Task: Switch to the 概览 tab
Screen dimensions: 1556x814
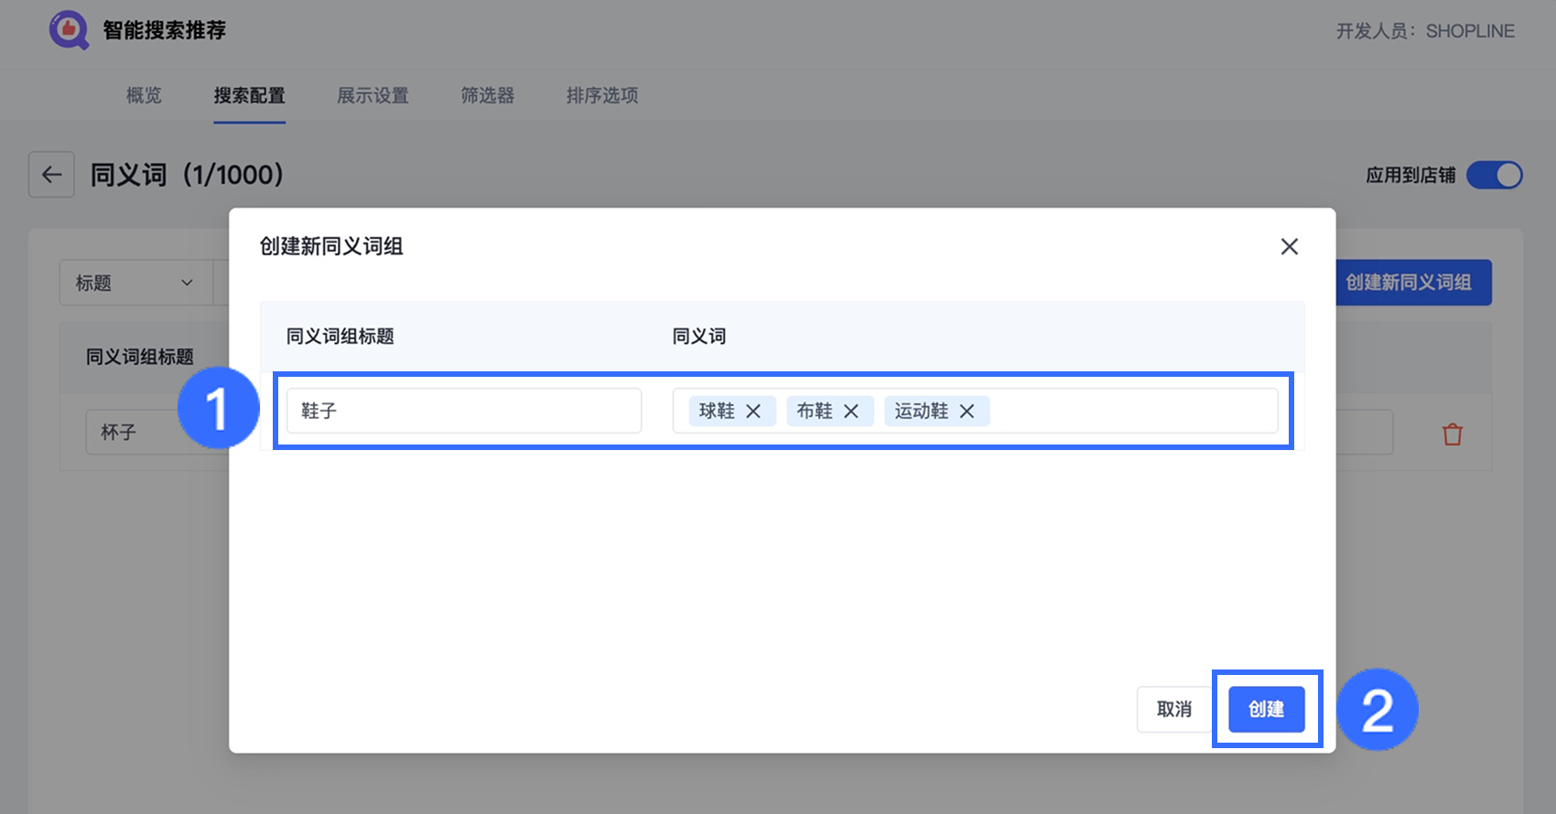Action: [144, 95]
